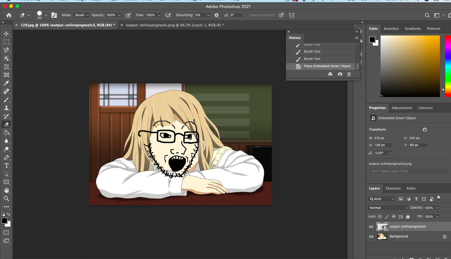Click the X position input field
The width and height of the screenshot is (451, 259).
pyautogui.click(x=383, y=145)
